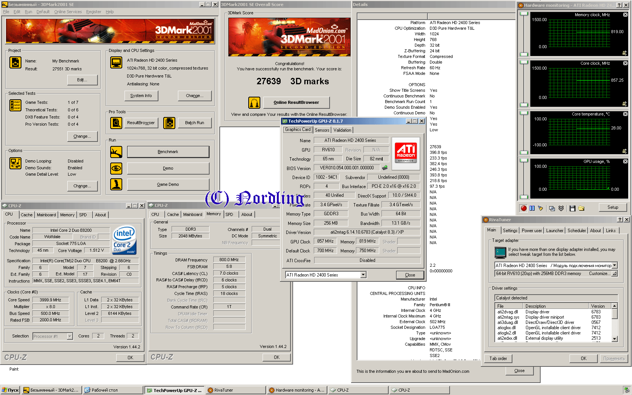Open Рабочий стол item on the taskbar
The width and height of the screenshot is (632, 395).
click(113, 390)
